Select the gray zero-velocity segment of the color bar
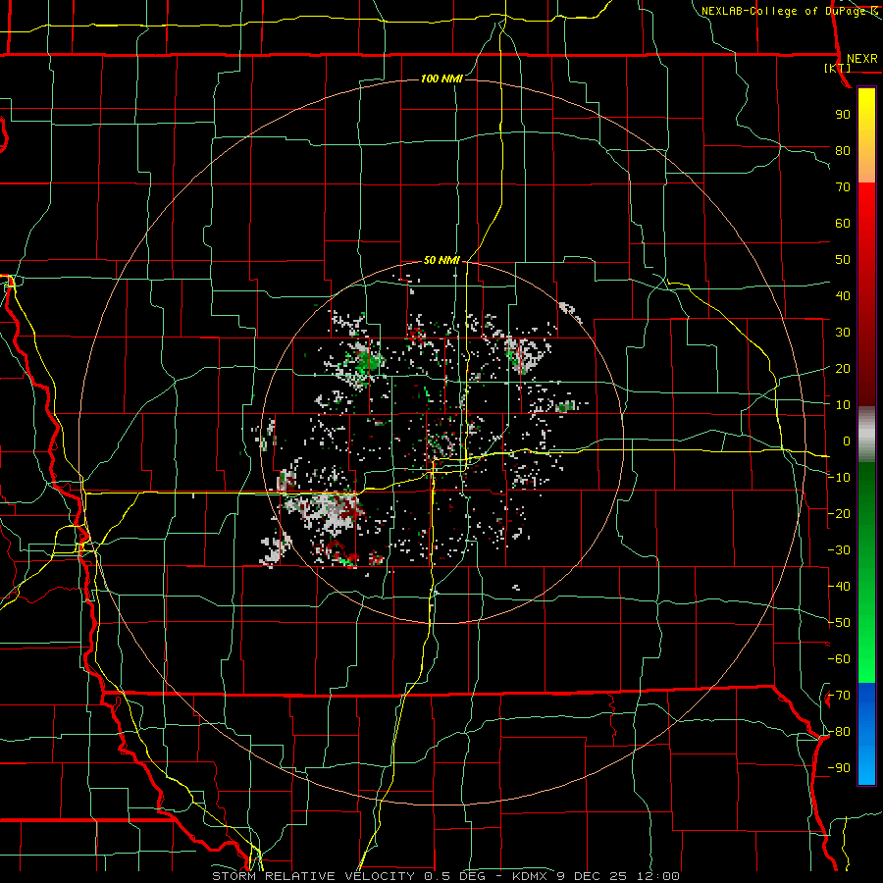Image resolution: width=883 pixels, height=883 pixels. tap(866, 434)
